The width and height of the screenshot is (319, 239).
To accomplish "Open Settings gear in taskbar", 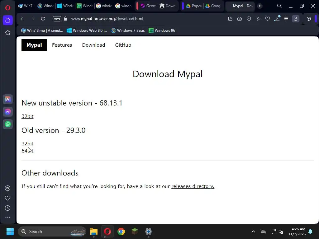I will (149, 232).
